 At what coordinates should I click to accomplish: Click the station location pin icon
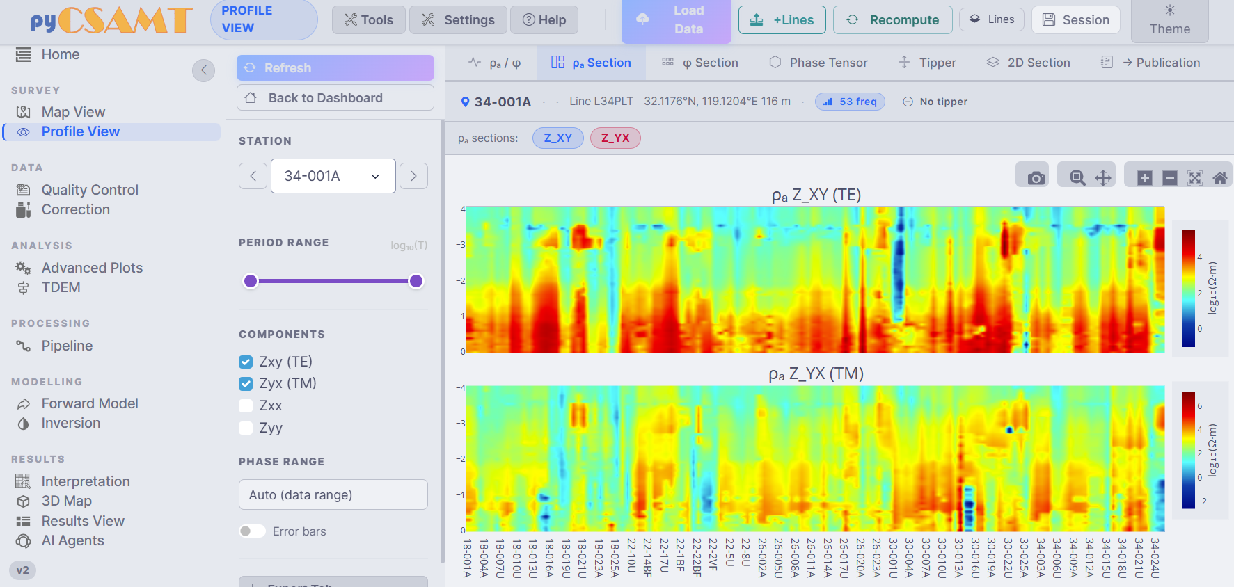pyautogui.click(x=465, y=102)
